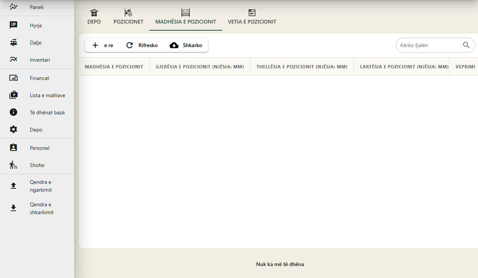Click the icon above VETIA E POZICIONIT
Viewport: 478px width, 278px height.
(x=252, y=13)
